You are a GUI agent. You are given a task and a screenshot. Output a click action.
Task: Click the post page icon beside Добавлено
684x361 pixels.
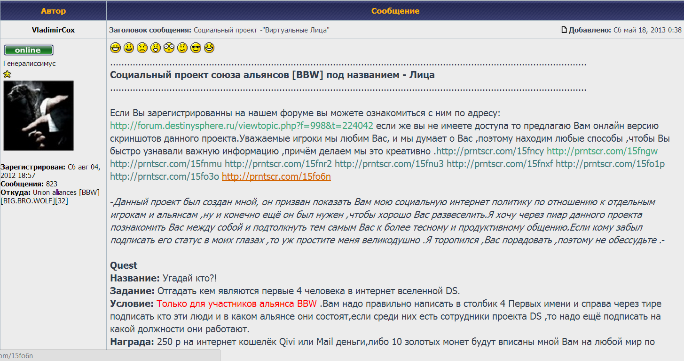tap(564, 30)
